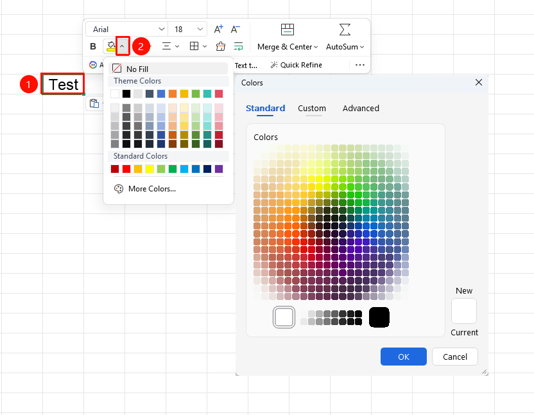Switch to the Standard tab in Colors dialog
534x415 pixels.
pos(265,109)
